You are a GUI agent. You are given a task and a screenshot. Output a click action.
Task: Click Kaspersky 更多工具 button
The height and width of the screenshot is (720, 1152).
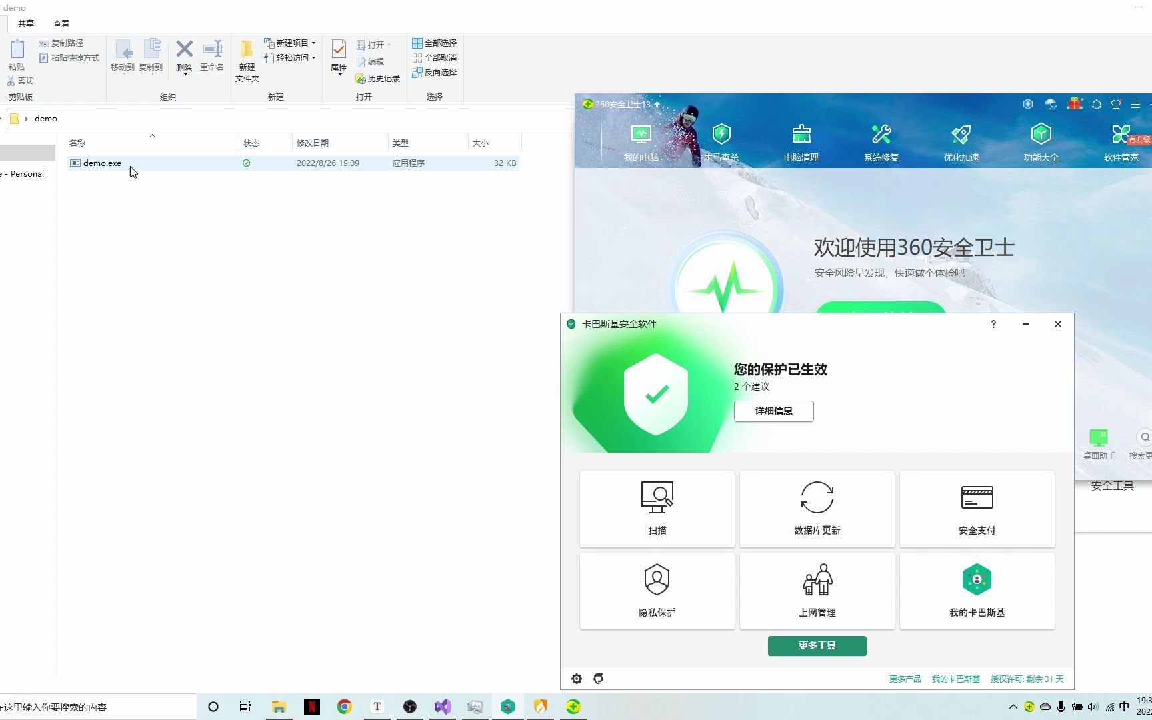point(817,646)
